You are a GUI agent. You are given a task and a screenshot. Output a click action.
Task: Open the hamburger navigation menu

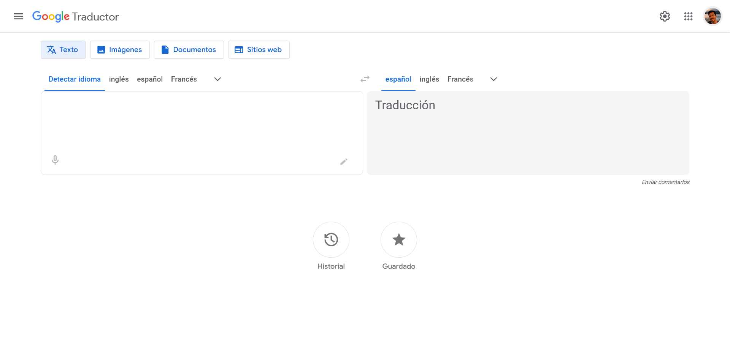tap(17, 16)
